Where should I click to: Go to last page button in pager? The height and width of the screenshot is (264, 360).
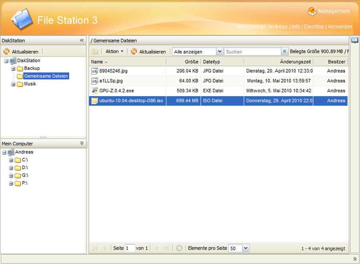(166, 248)
